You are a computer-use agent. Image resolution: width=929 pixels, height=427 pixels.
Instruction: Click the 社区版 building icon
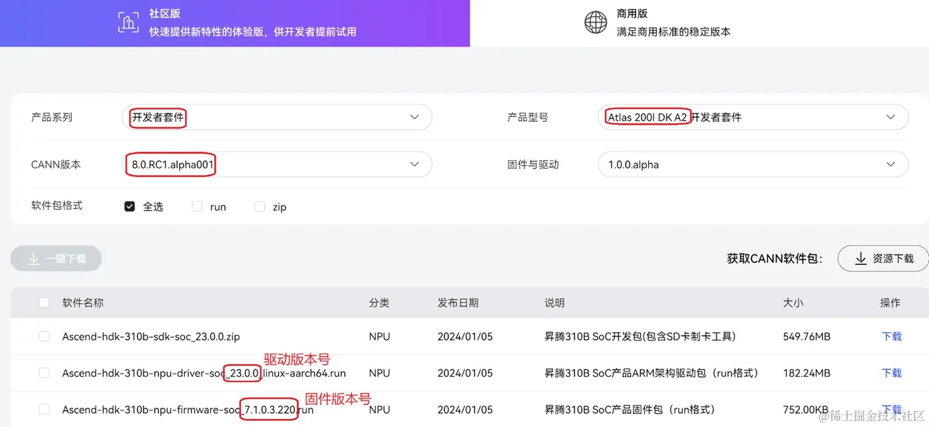click(128, 23)
